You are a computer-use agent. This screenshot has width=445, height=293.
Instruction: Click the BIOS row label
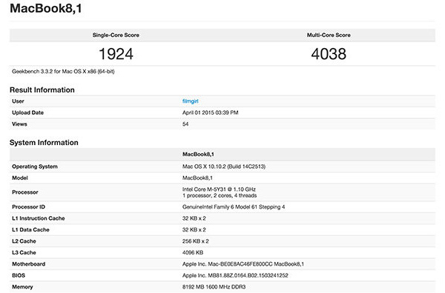coord(19,275)
